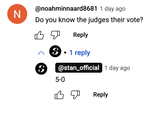Image resolution: width=162 pixels, height=113 pixels.
Task: Reply to @noahminnaard8681's comment
Action: pos(80,35)
